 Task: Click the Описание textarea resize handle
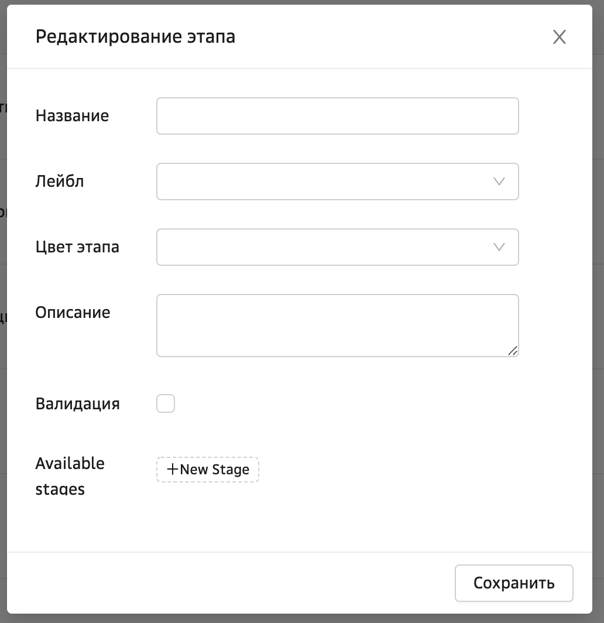tap(513, 351)
